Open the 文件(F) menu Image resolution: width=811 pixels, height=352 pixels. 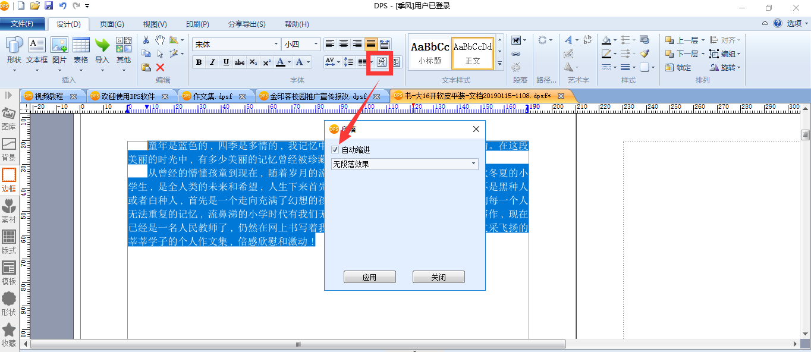tap(22, 24)
